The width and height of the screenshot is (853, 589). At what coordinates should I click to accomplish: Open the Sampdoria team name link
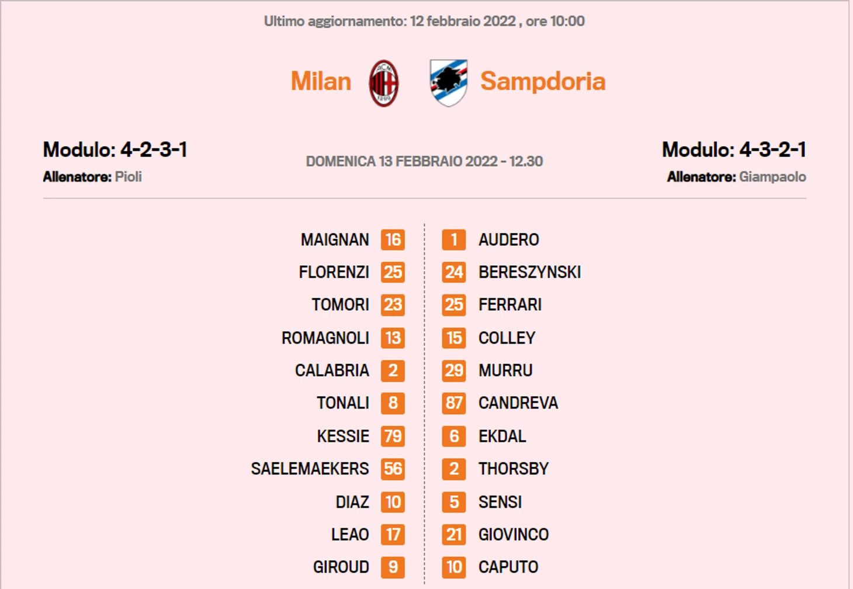[543, 81]
